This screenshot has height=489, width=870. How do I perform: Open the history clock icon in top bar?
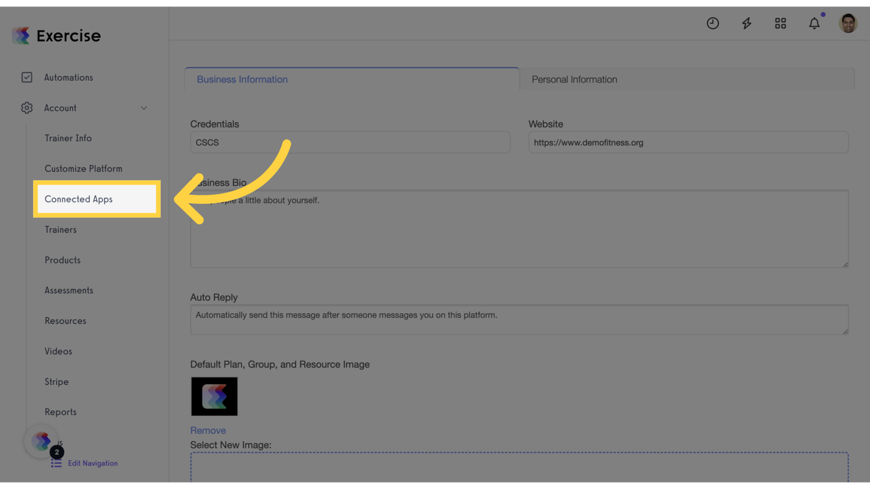tap(713, 23)
